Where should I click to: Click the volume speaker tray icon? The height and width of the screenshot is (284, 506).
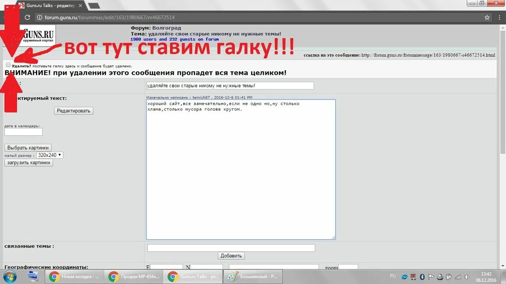pyautogui.click(x=467, y=277)
